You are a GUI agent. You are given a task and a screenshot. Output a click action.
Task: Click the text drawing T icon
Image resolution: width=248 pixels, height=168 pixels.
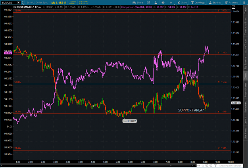pos(215,166)
